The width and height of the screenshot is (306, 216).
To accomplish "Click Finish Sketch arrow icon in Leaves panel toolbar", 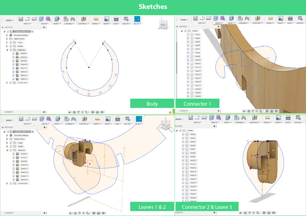I will coord(28,119).
